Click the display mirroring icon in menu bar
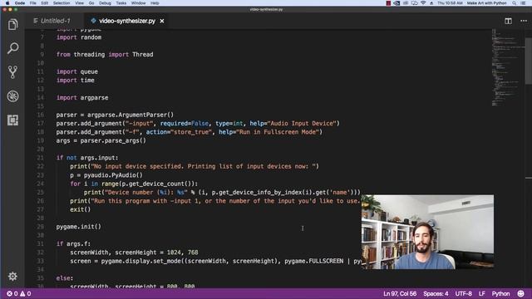Viewport: 532px width, 299px height. pyautogui.click(x=414, y=3)
